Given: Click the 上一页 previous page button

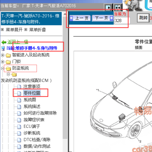Looking at the screenshot, I should pyautogui.click(x=80, y=18).
